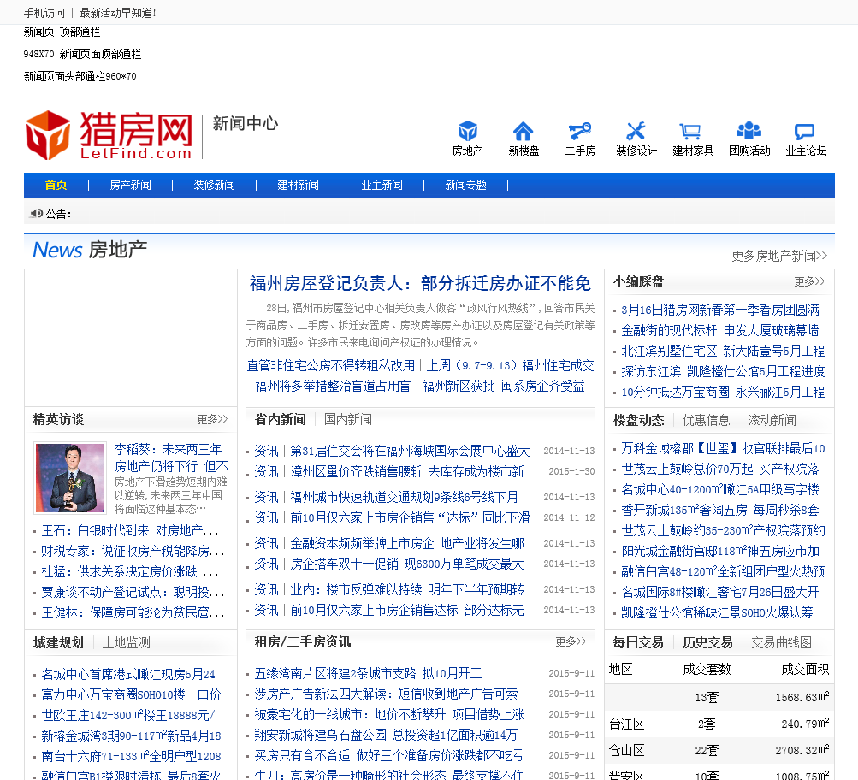The height and width of the screenshot is (780, 858).
Task: Go to 首页 in the blue navigation bar
Action: click(56, 185)
